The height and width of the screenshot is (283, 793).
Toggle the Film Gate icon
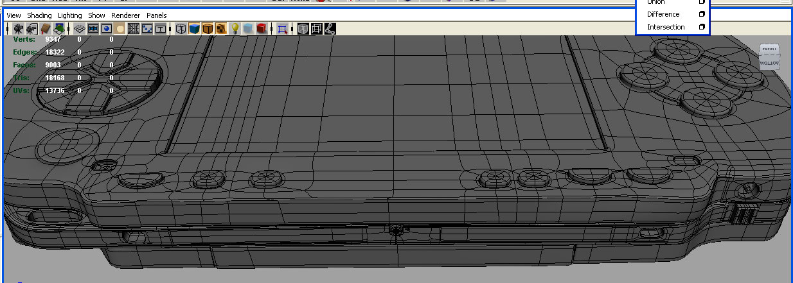(93, 29)
